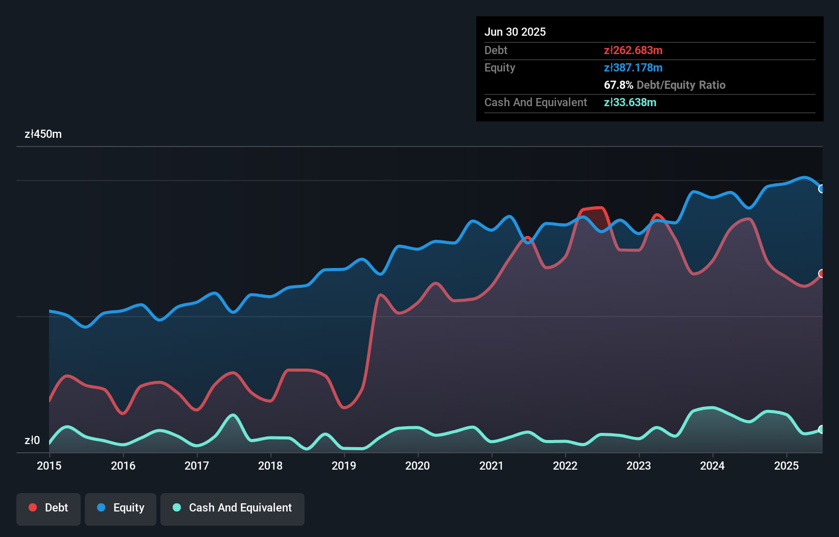839x537 pixels.
Task: Click the teal Cash legend dot
Action: (x=177, y=507)
